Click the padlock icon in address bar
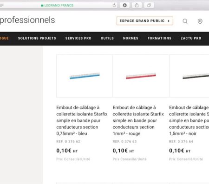 (x=42, y=6)
